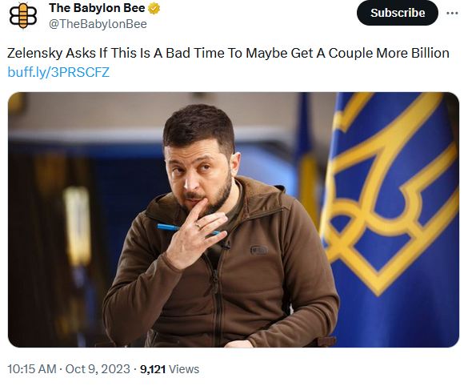This screenshot has height=390, width=468.
Task: Open The Babylon Bee bee logo avatar
Action: pos(23,16)
